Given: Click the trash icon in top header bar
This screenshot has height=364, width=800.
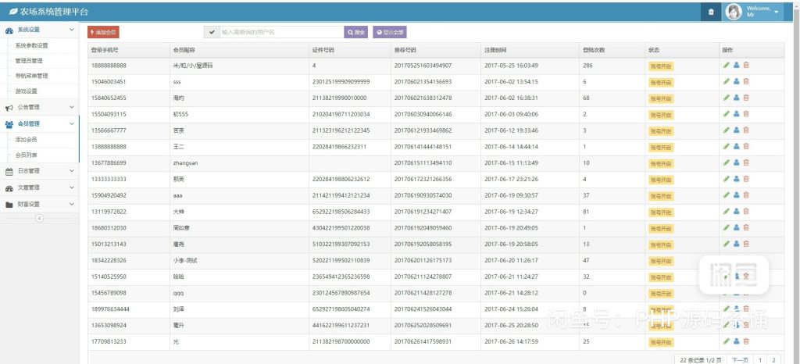Looking at the screenshot, I should click(710, 12).
